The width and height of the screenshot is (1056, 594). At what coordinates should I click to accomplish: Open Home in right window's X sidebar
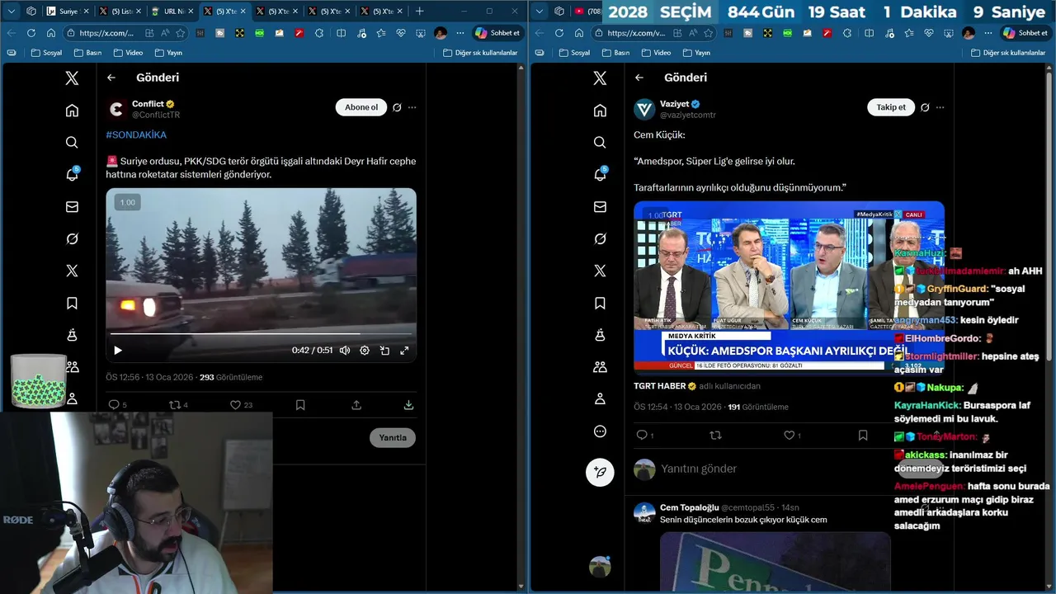(x=600, y=111)
